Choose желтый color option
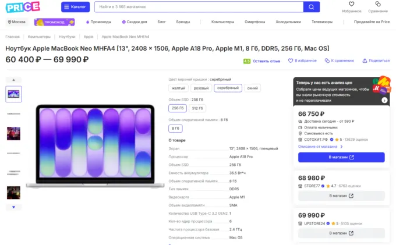 [x=179, y=88]
